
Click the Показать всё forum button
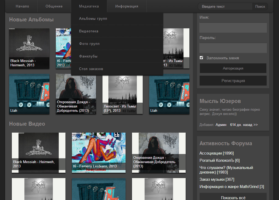coord(233,198)
